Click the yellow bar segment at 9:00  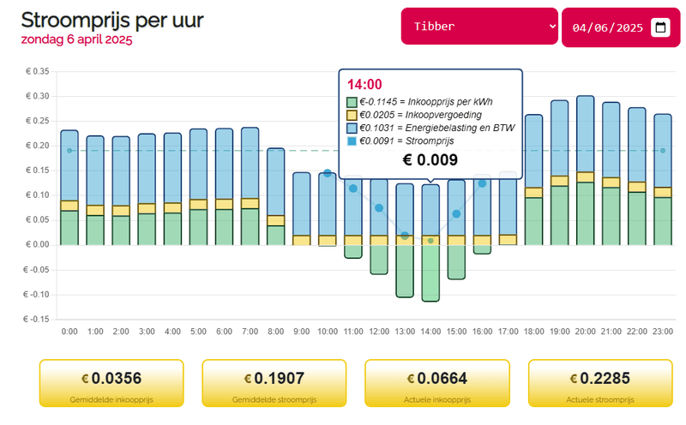click(x=302, y=240)
